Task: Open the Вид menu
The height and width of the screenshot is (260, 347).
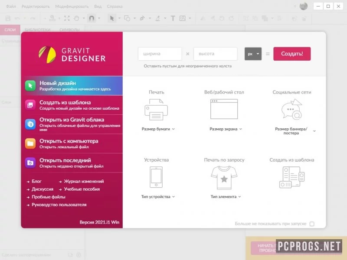Action: click(98, 6)
